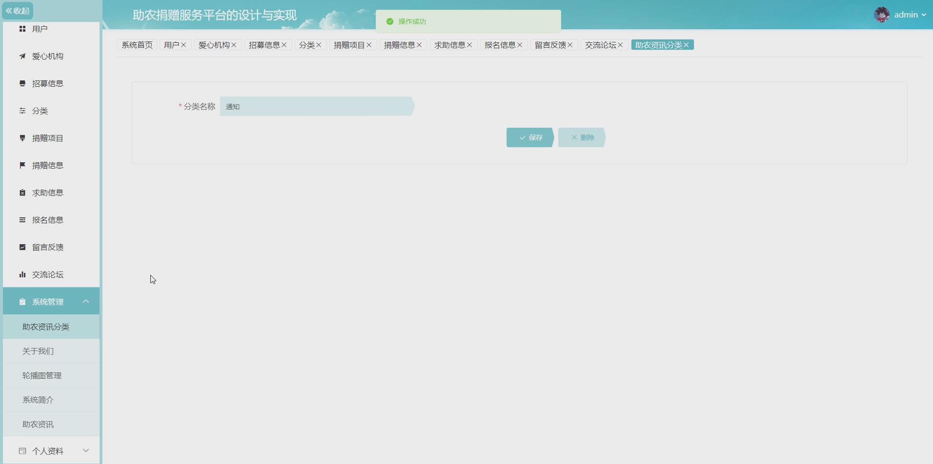This screenshot has width=933, height=464.
Task: Select the 捐赠项目 sidebar icon
Action: click(22, 138)
